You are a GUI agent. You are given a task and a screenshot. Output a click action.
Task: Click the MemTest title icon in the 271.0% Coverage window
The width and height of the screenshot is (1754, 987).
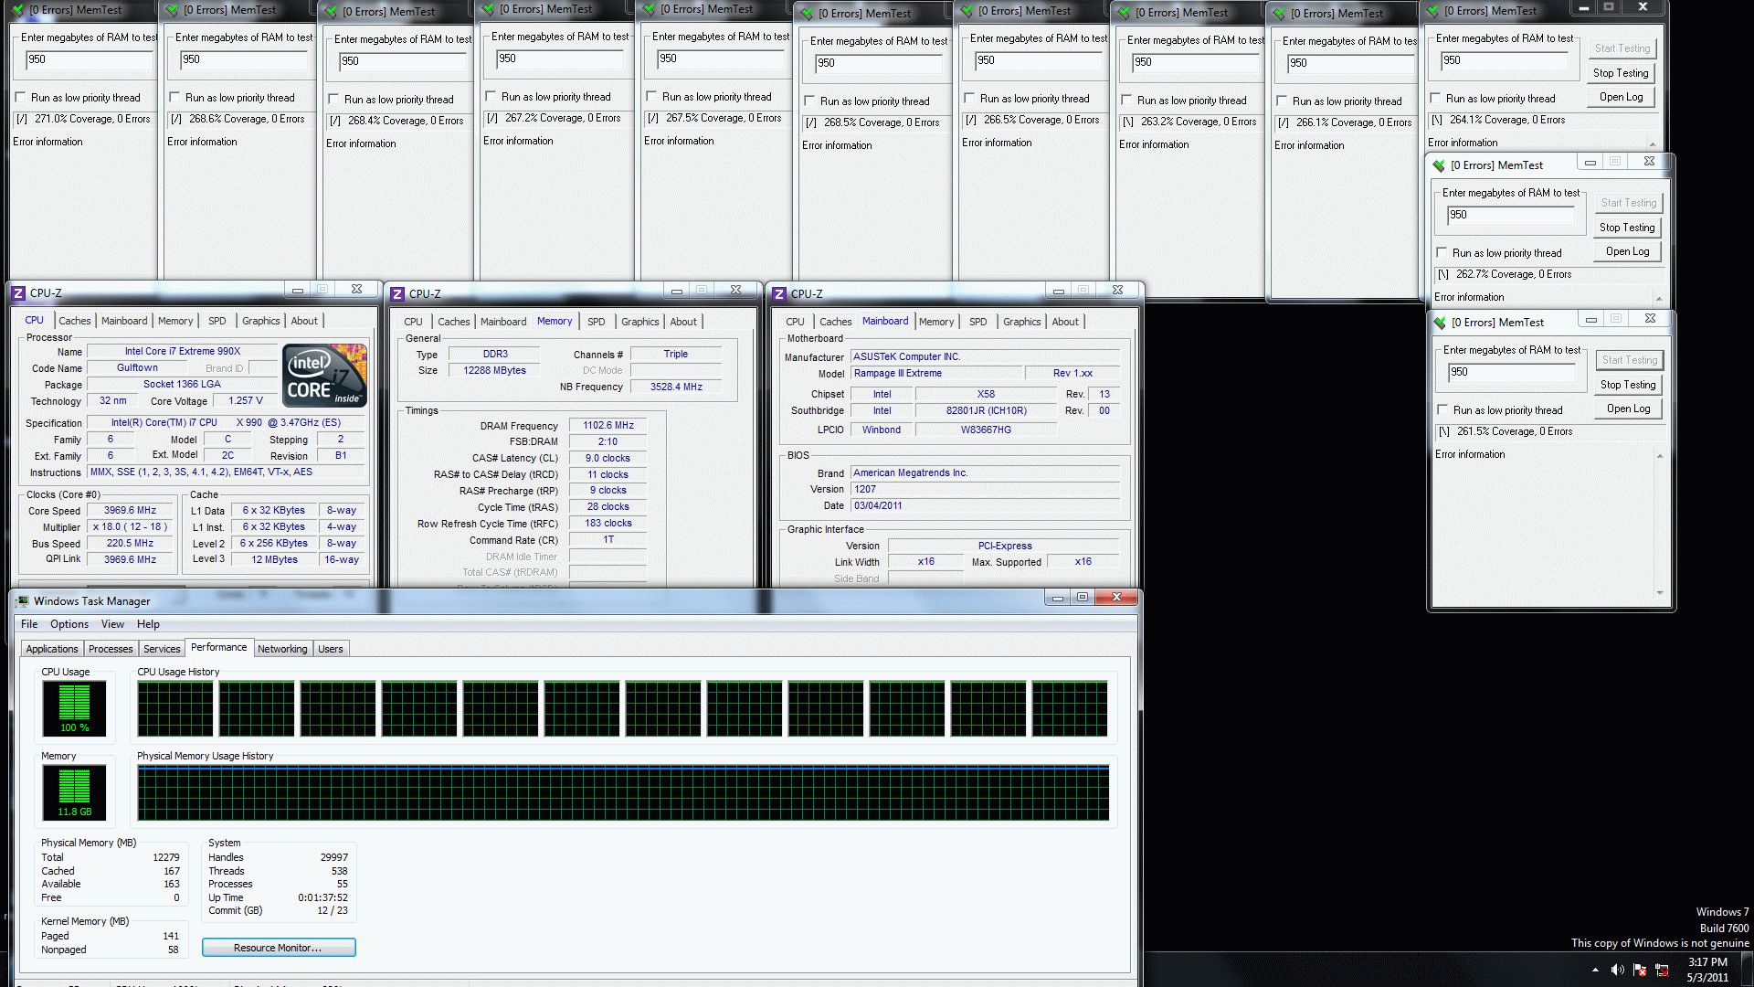tap(18, 10)
